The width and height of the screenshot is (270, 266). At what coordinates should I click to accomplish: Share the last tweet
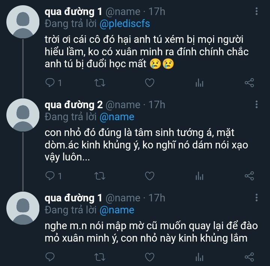pyautogui.click(x=249, y=257)
